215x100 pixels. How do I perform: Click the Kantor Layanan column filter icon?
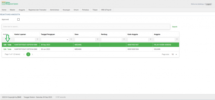click(x=37, y=39)
